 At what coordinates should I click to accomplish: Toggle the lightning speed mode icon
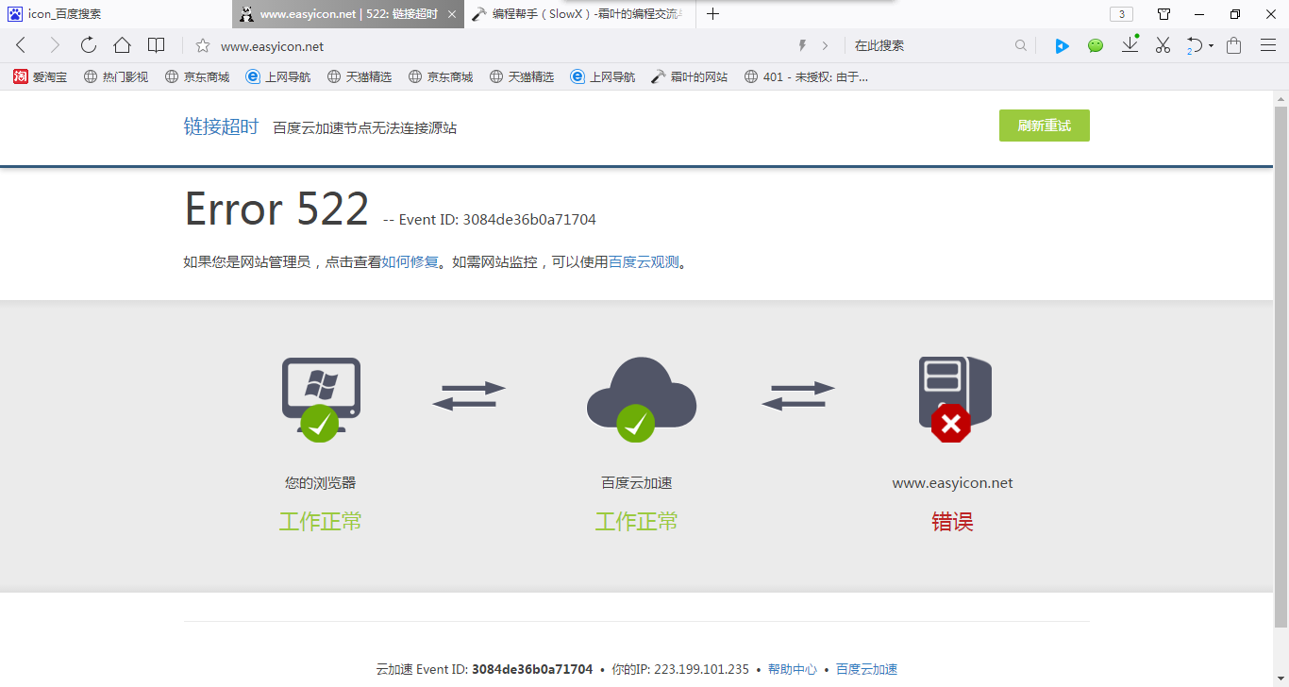pos(803,45)
